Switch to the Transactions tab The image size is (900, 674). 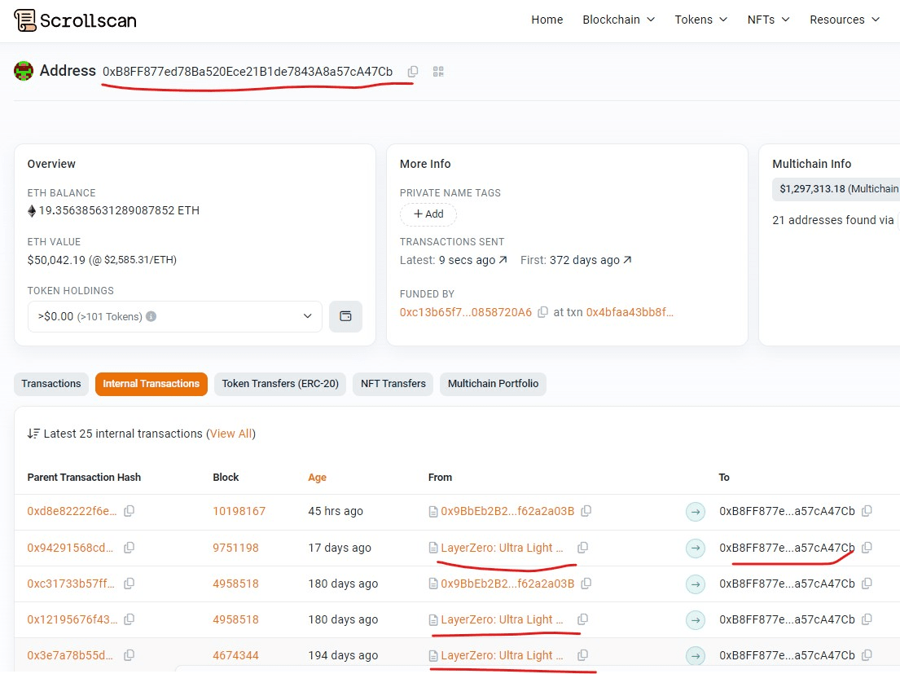click(51, 384)
